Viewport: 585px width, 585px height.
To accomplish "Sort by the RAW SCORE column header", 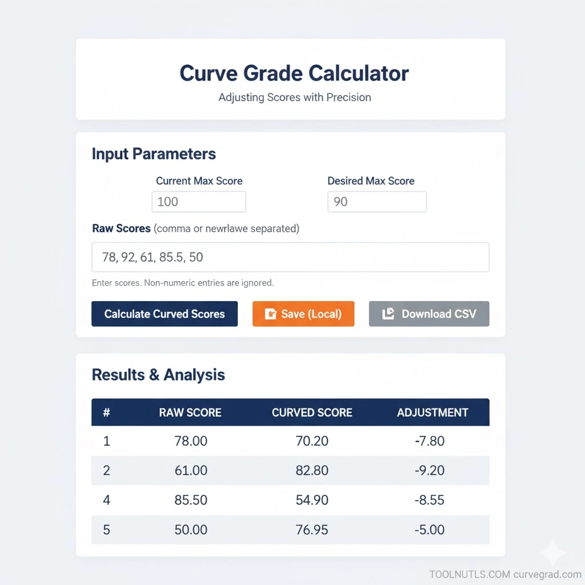I will [190, 412].
